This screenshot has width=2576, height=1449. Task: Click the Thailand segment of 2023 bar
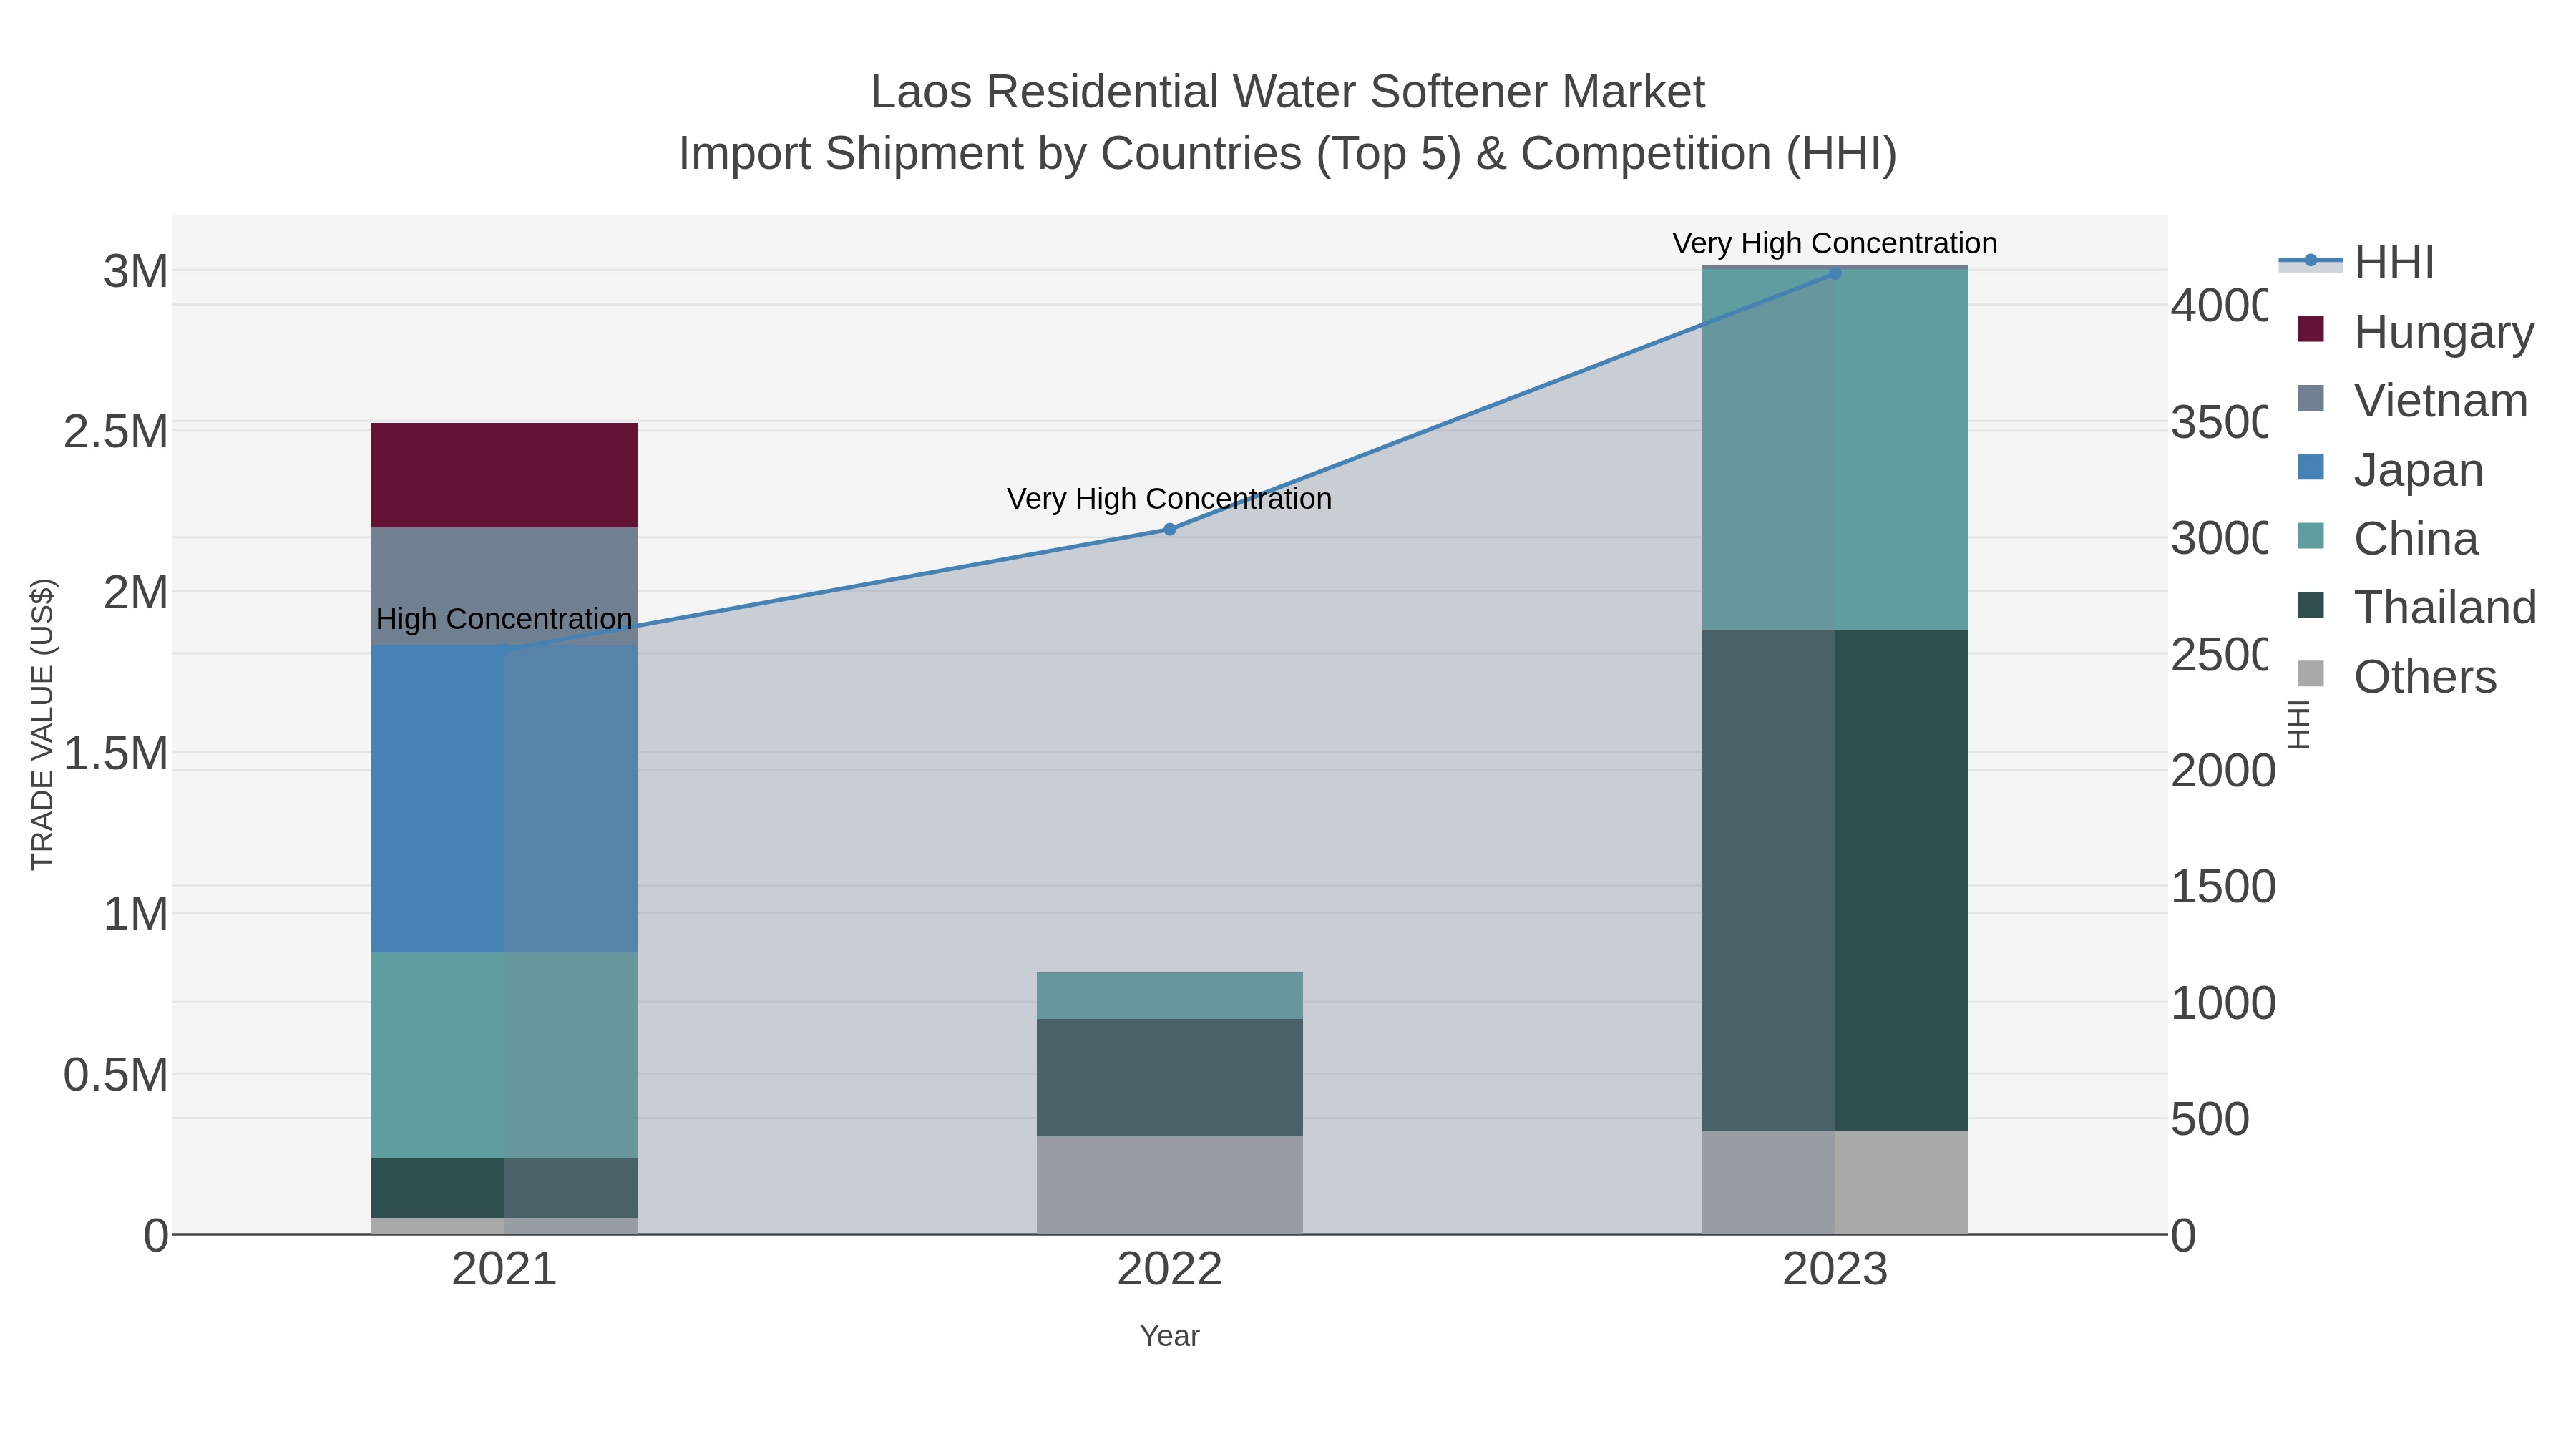1835,880
